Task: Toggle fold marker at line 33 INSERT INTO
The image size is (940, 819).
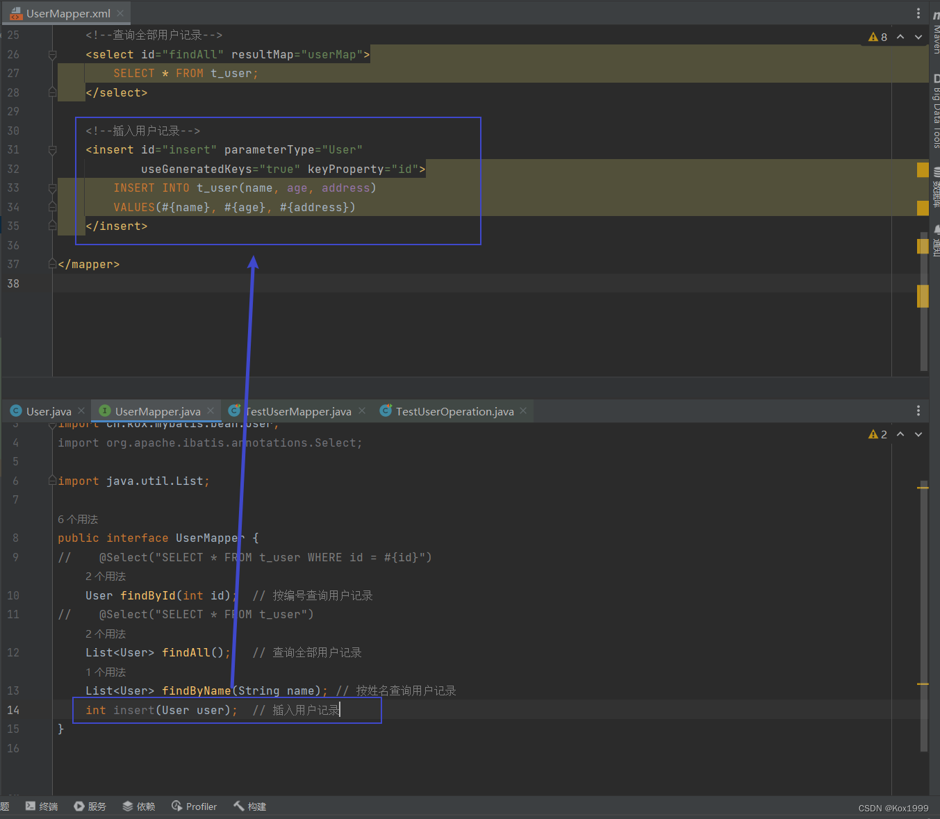Action: click(52, 188)
